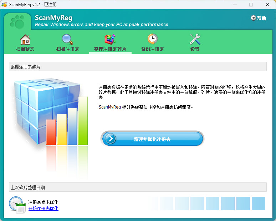The image size is (276, 221).
Task: Click the 注册表数据在正常的系统运行 description paragraph
Action: [x=182, y=92]
